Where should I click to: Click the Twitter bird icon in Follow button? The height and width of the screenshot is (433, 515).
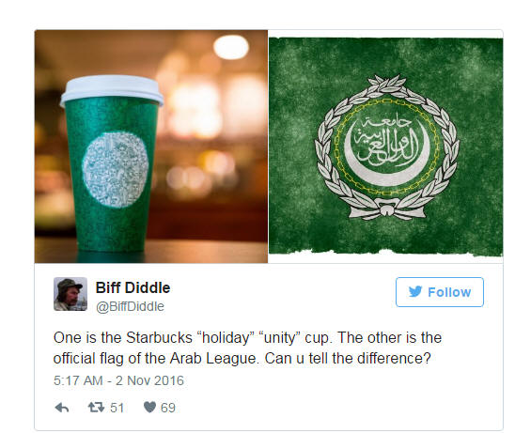tap(415, 291)
